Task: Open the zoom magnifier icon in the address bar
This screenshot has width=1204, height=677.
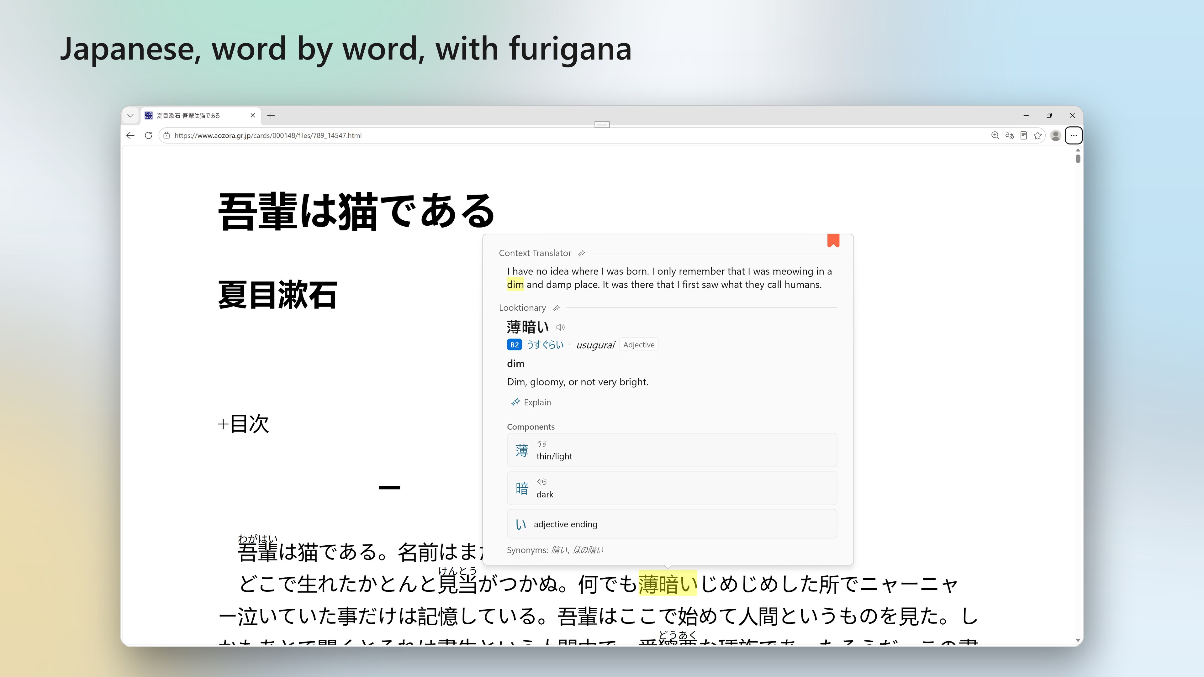Action: [995, 135]
